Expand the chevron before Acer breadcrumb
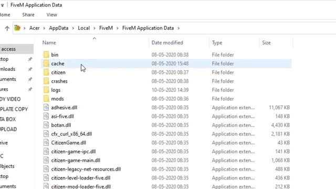 pyautogui.click(x=25, y=28)
